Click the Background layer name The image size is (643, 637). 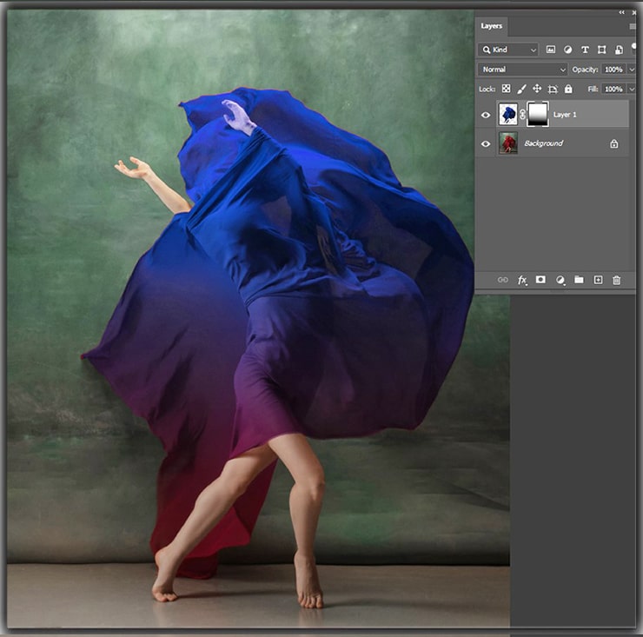point(543,143)
